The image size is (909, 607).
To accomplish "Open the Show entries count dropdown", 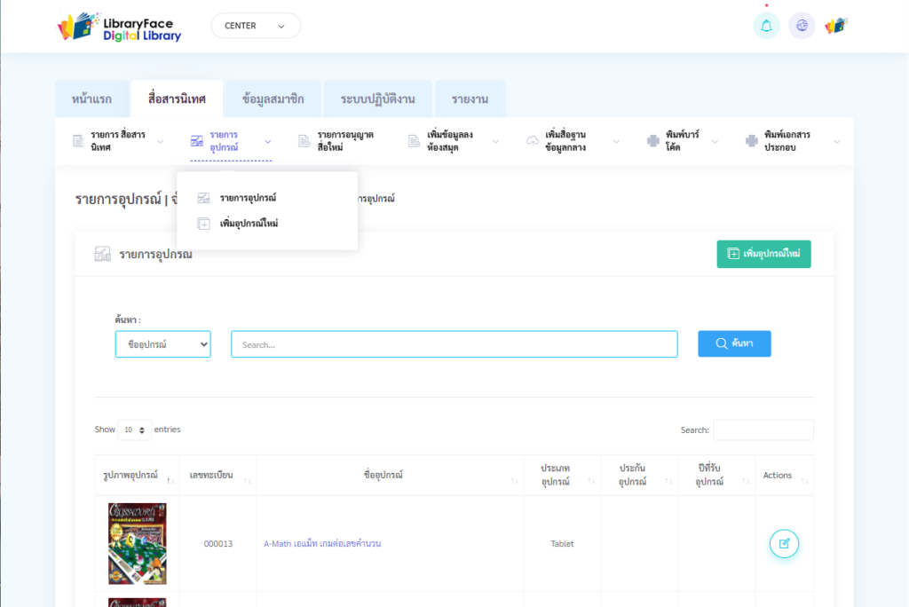I will click(x=134, y=430).
